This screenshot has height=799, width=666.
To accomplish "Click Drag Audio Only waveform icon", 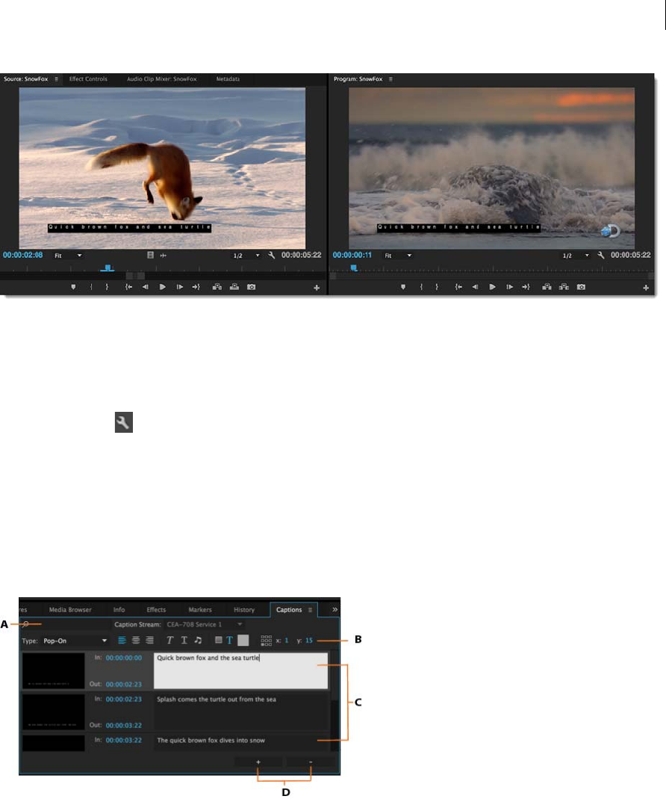I will (163, 255).
